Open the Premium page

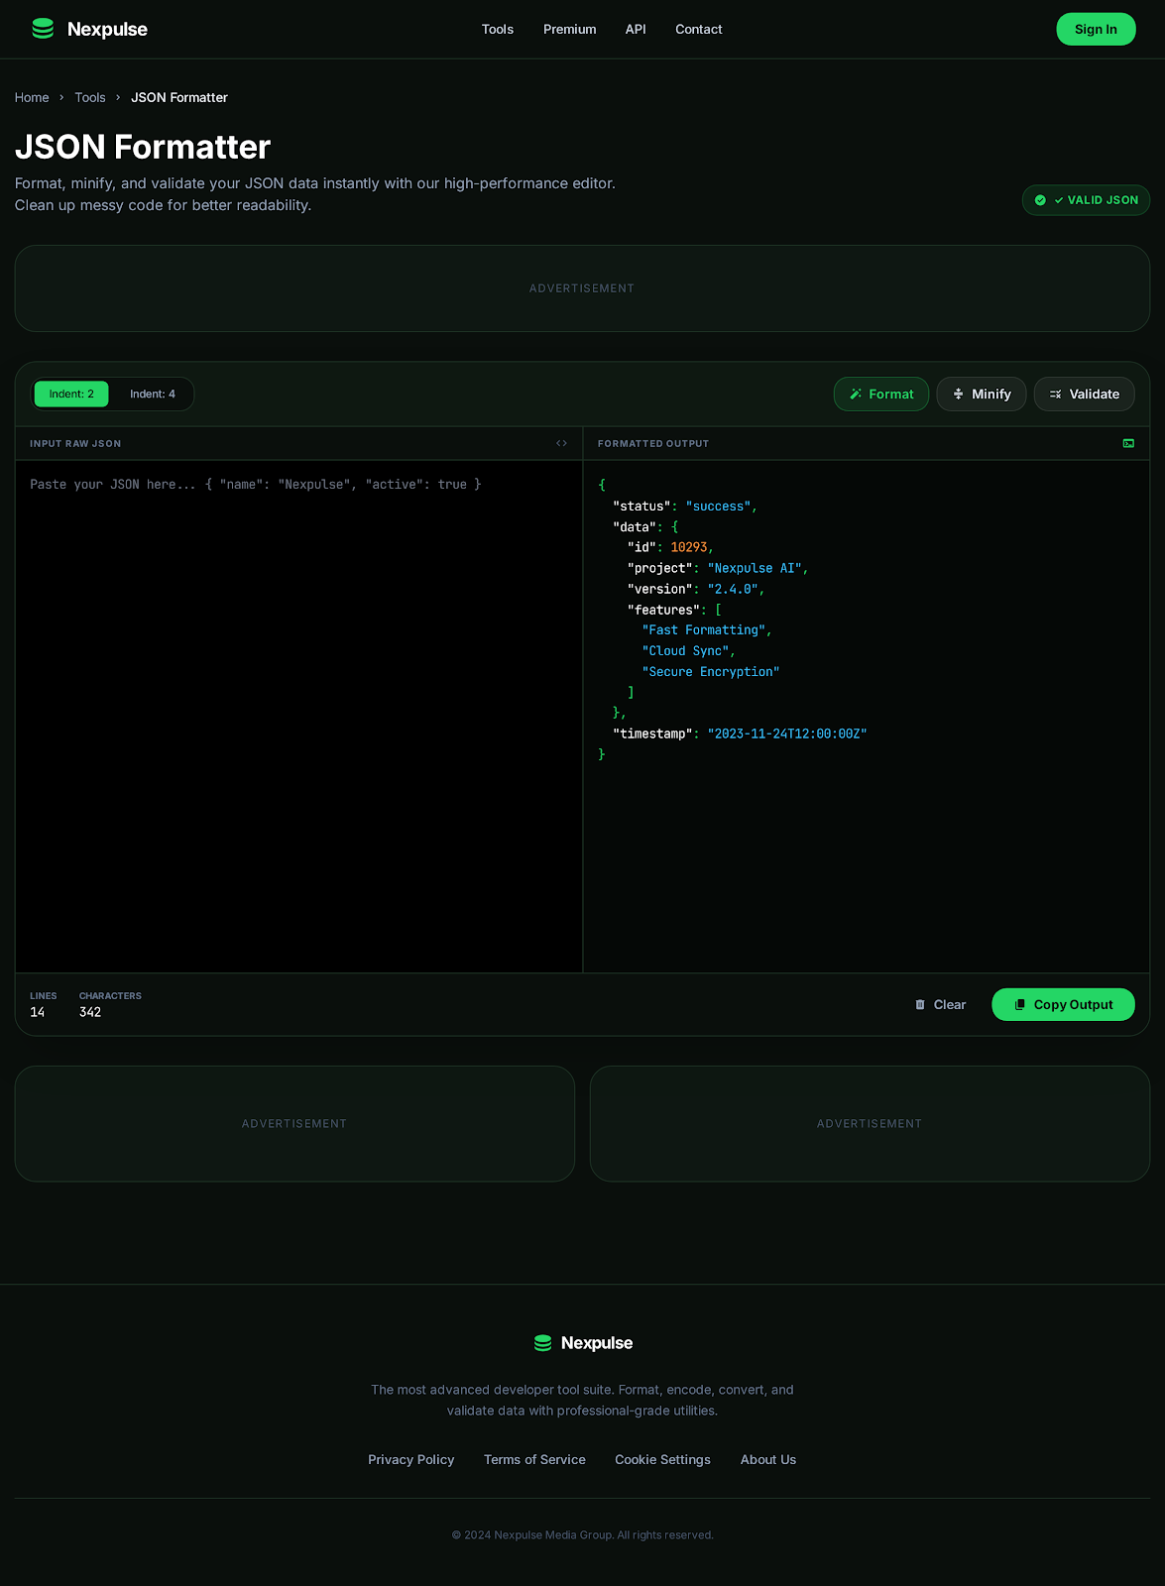(x=570, y=30)
